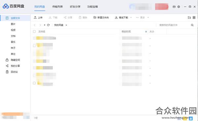This screenshot has height=121, width=198.
Task: Create a folder with 新建文件夹
Action: click(101, 18)
